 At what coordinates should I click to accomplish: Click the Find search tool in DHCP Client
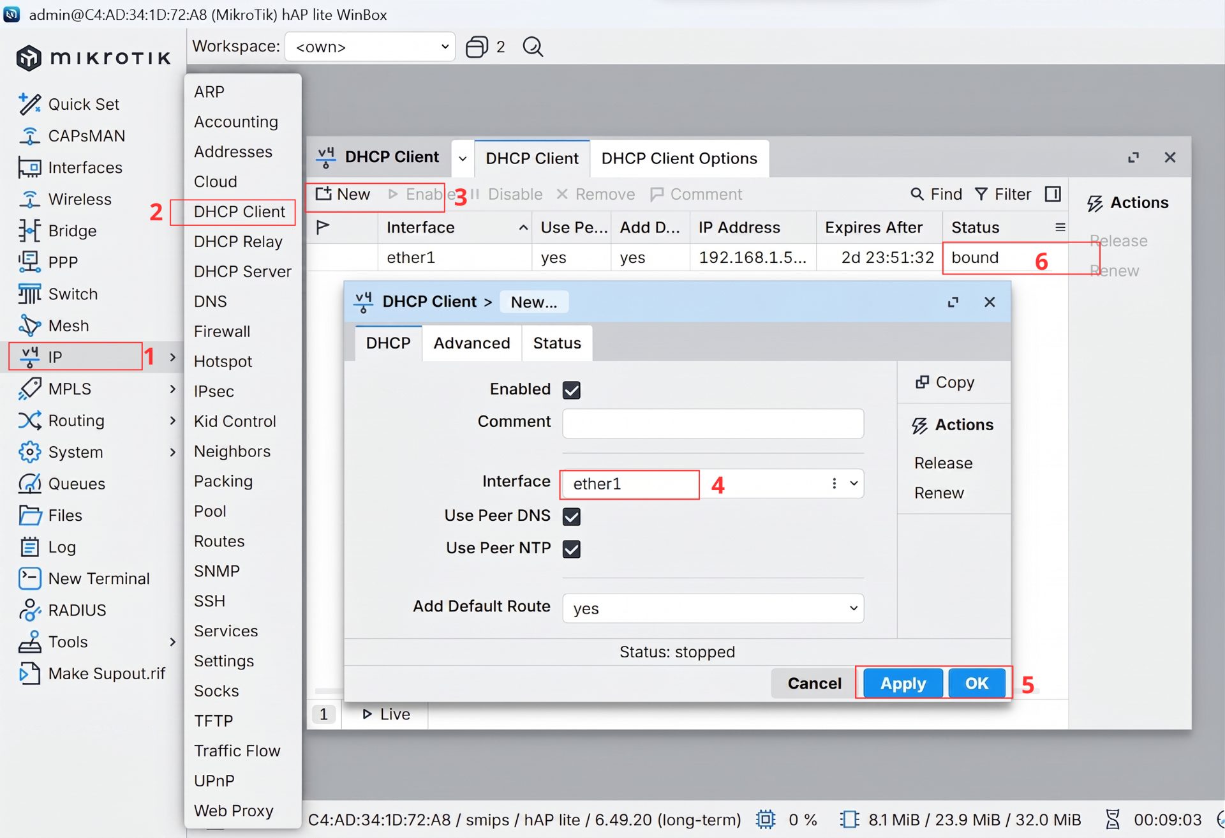(936, 194)
